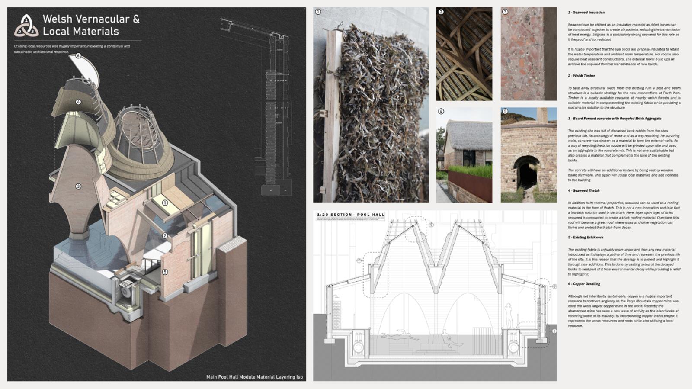Click the Celtic triquetra logo
Screen dimensions: 692x389
click(26, 26)
